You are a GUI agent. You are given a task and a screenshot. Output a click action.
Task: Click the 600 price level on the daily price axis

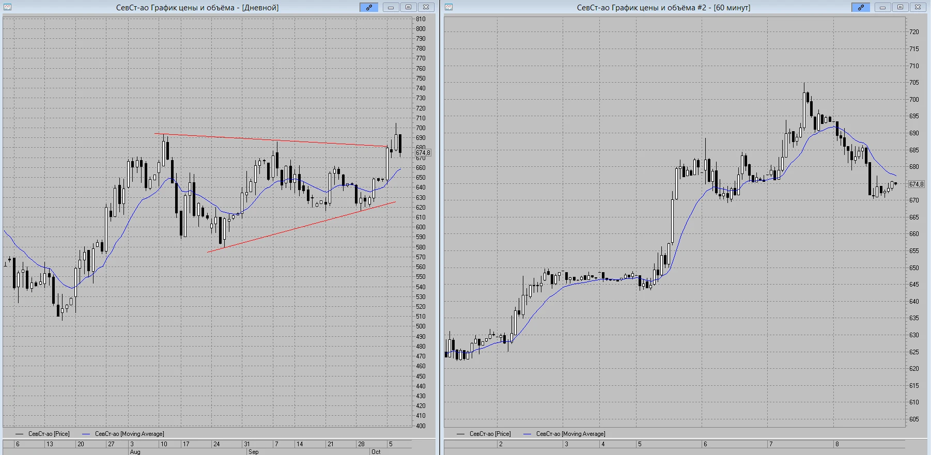coord(421,227)
